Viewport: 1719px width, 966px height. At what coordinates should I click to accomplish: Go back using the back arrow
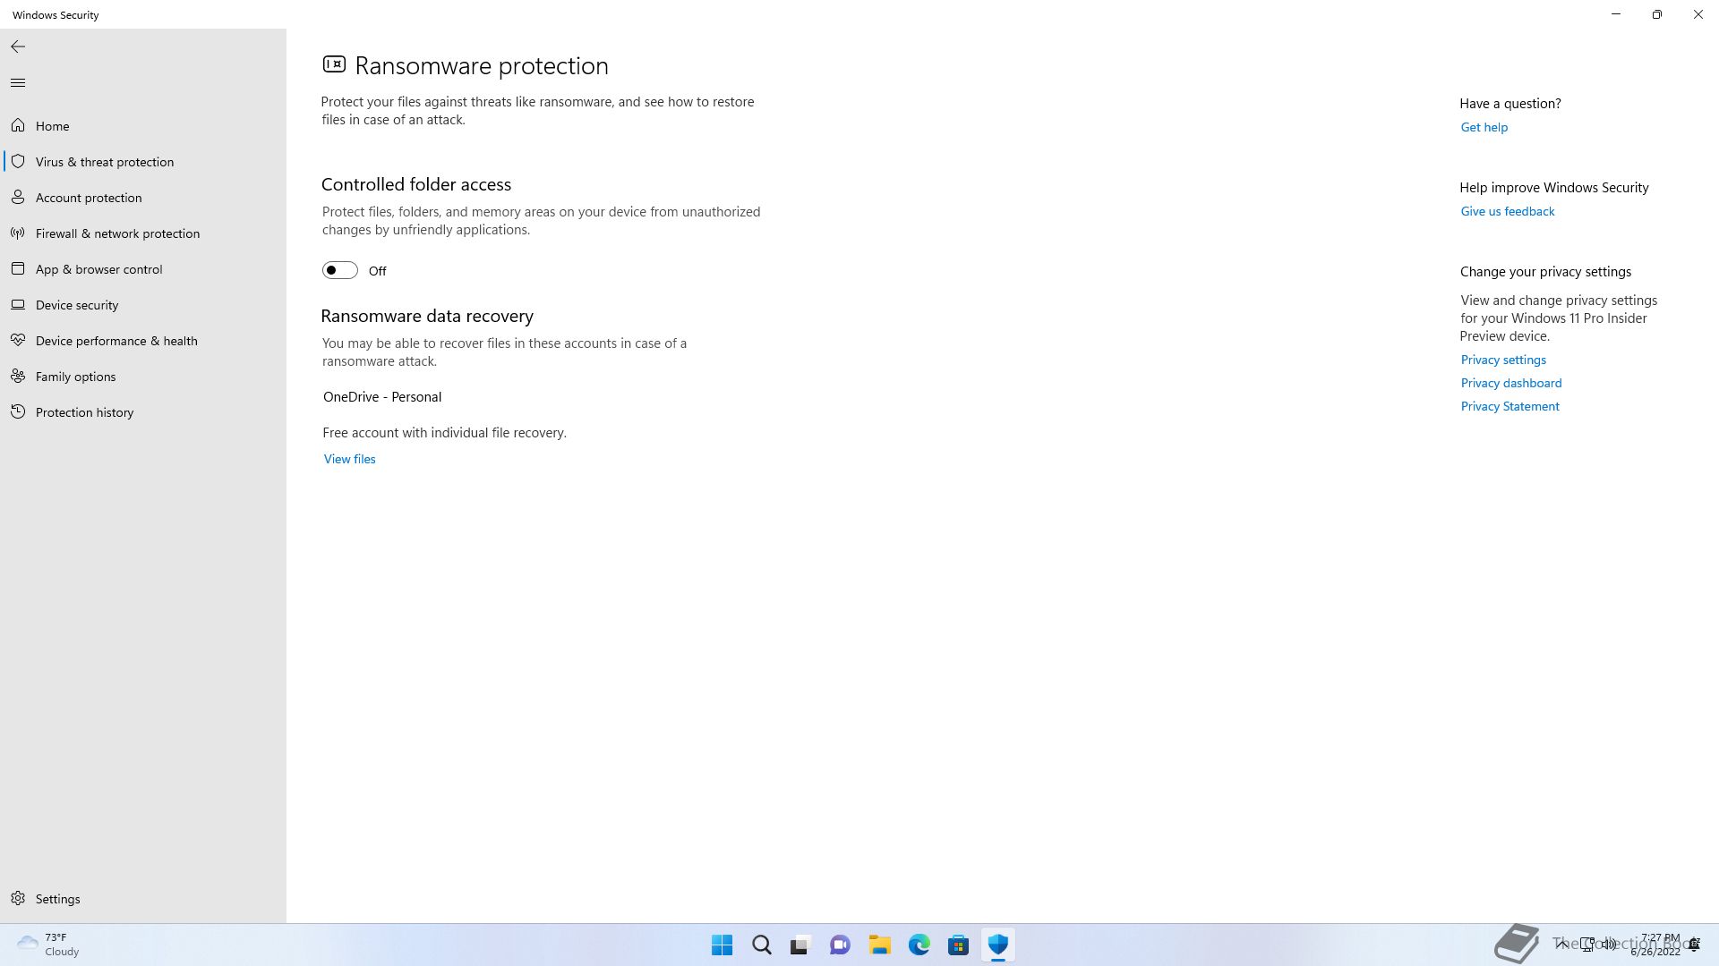pyautogui.click(x=18, y=47)
